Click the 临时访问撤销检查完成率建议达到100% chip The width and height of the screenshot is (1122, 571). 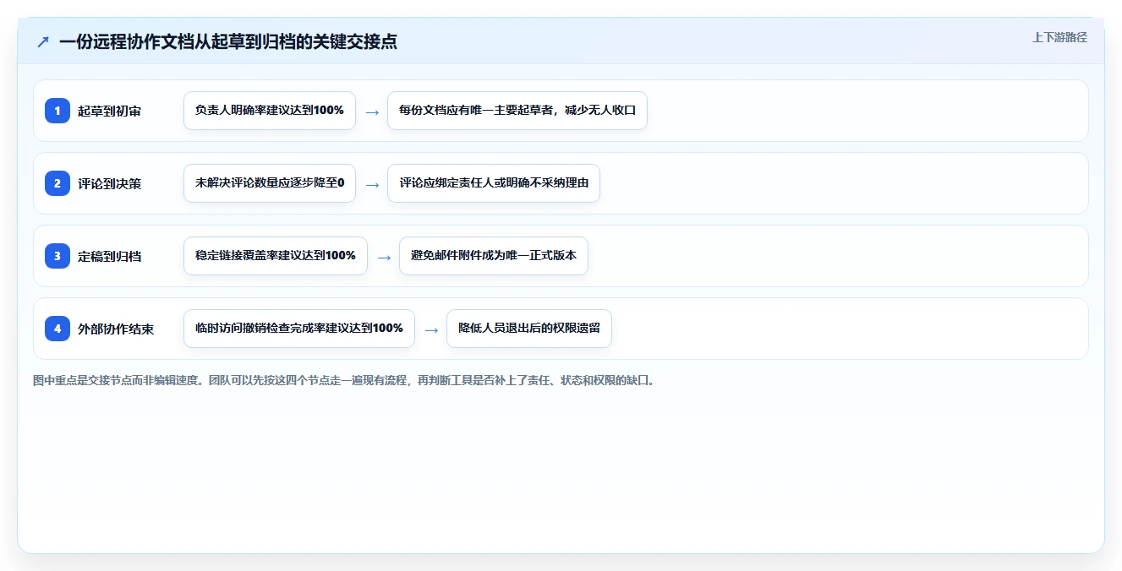(299, 329)
